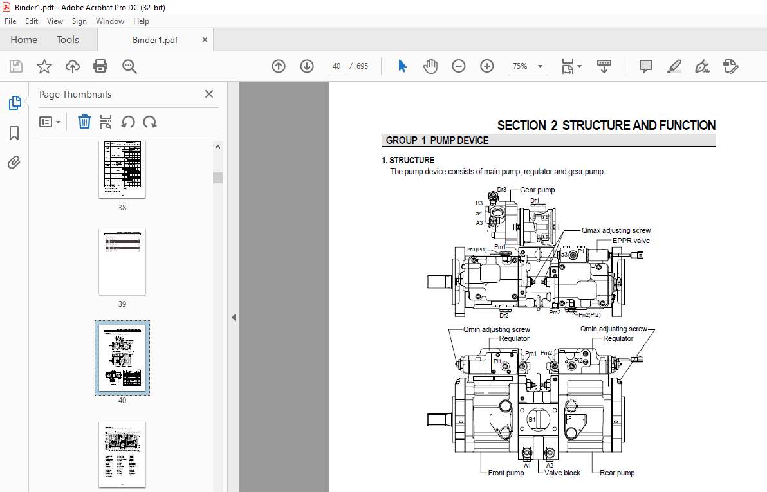Click the 'EPPR valve' diagram label
This screenshot has height=492, width=767.
point(631,241)
